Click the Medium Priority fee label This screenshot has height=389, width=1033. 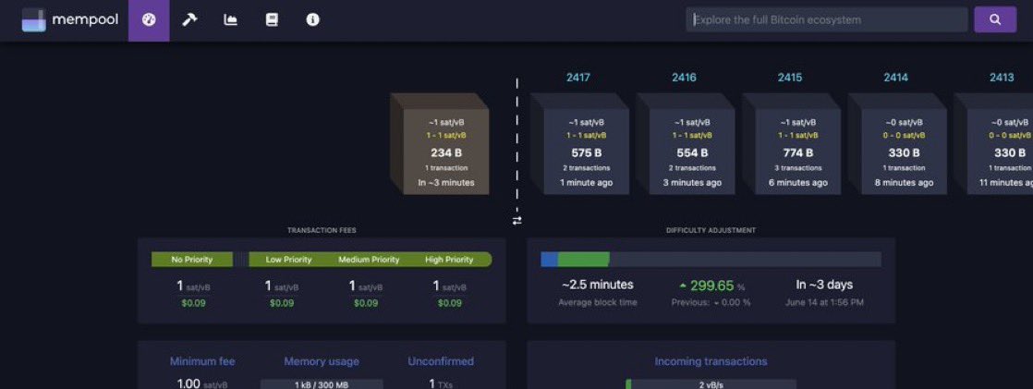[x=369, y=260]
